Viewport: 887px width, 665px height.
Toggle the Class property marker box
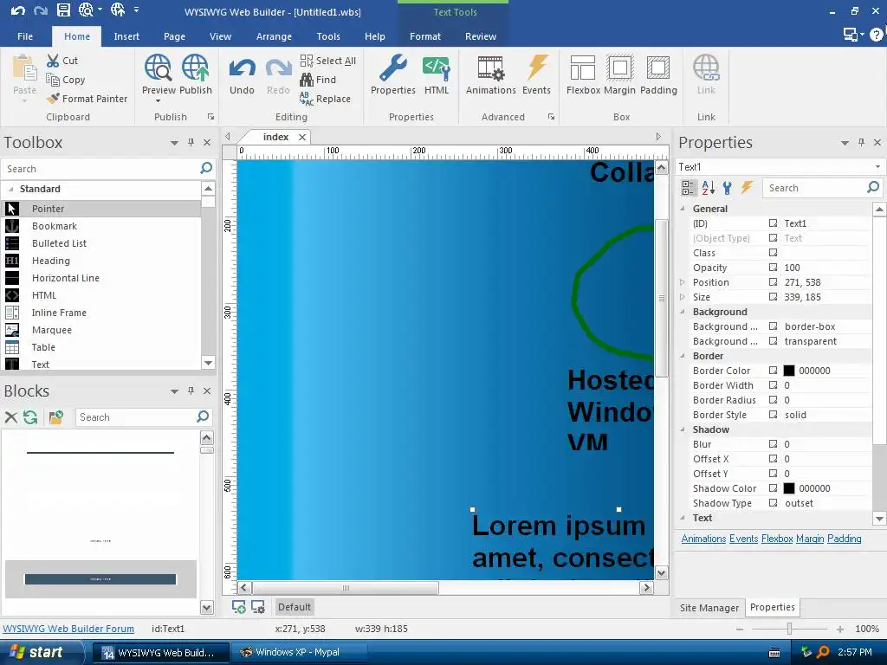coord(773,253)
